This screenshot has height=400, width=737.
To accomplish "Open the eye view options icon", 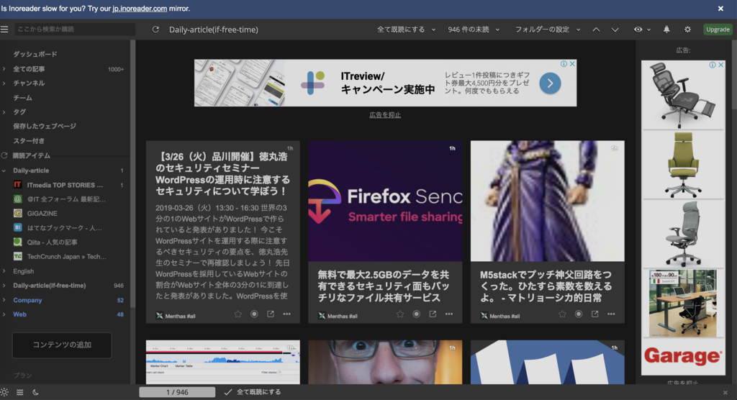I will [x=638, y=29].
